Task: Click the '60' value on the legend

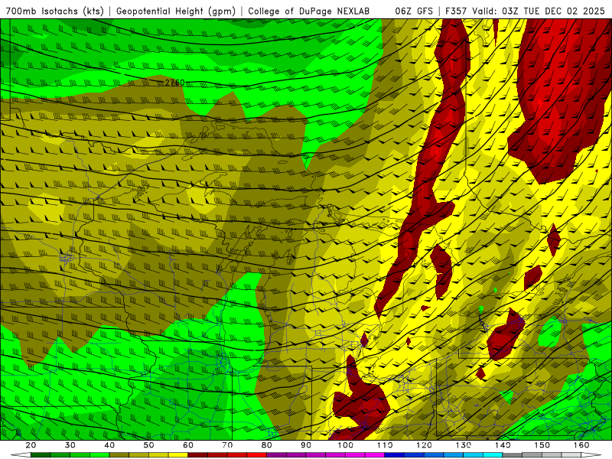Action: (x=188, y=445)
